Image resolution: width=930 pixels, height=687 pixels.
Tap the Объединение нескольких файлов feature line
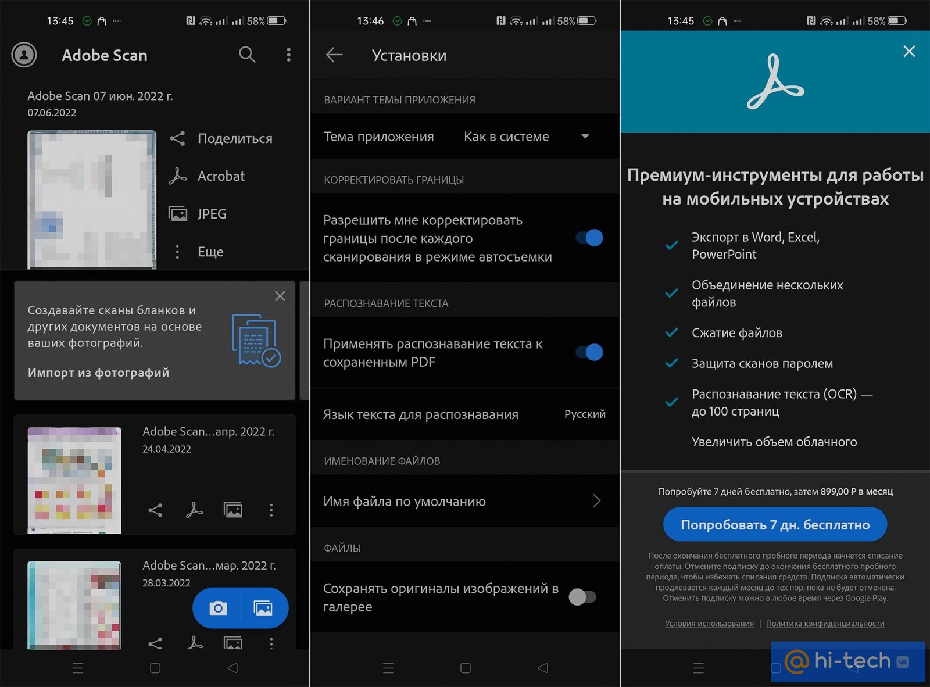tap(767, 294)
